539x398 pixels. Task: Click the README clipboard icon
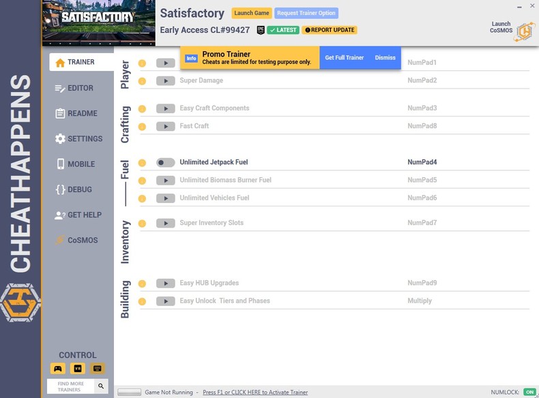point(60,113)
